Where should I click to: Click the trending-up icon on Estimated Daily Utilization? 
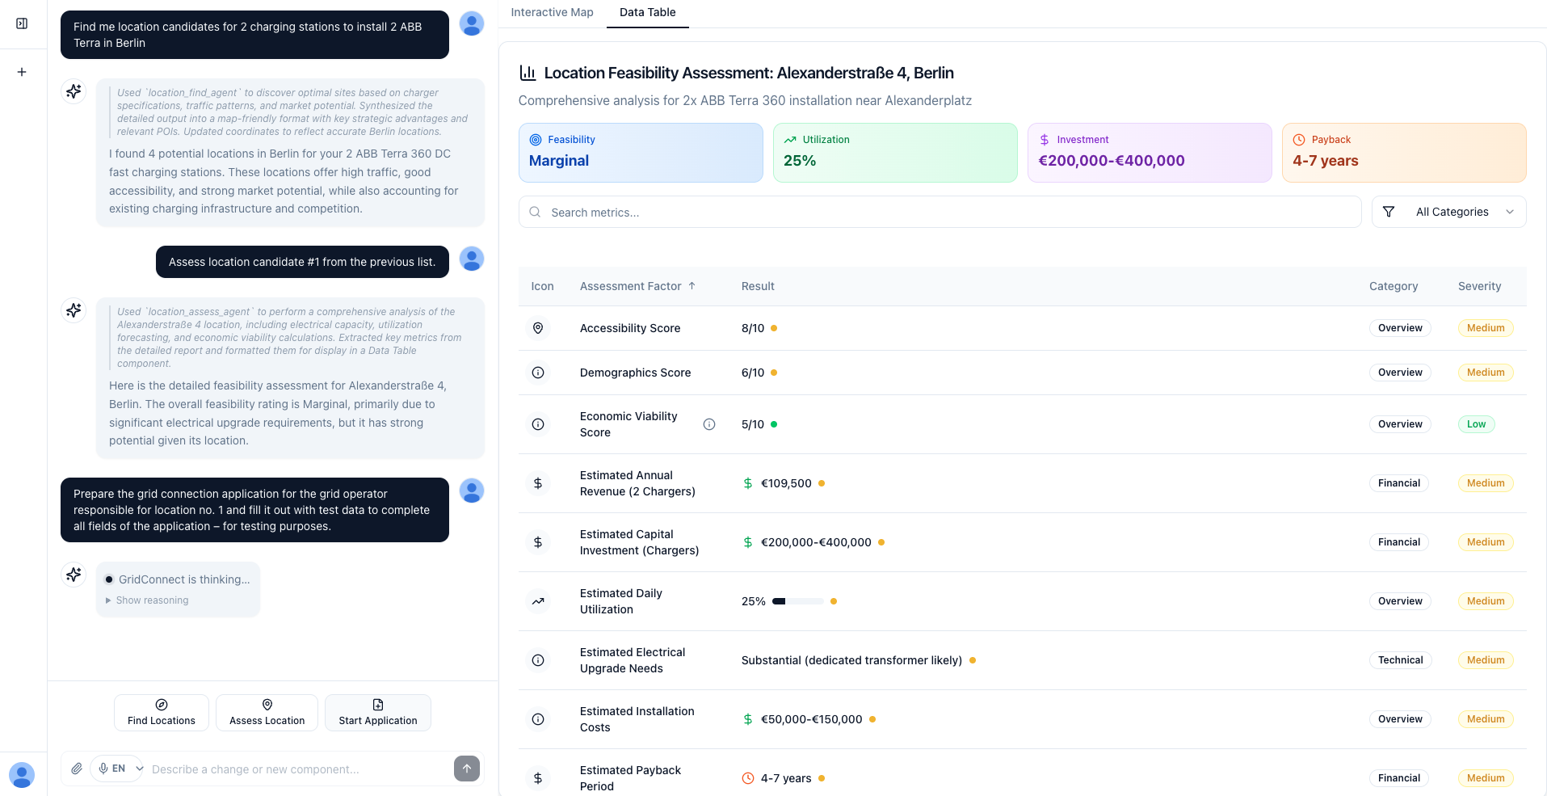pyautogui.click(x=538, y=601)
